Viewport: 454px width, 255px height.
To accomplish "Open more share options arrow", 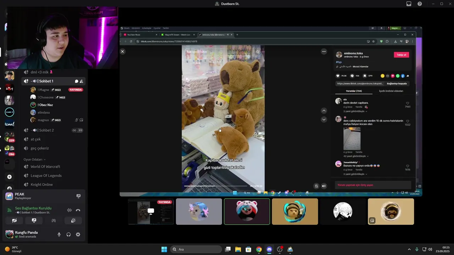I will (408, 76).
